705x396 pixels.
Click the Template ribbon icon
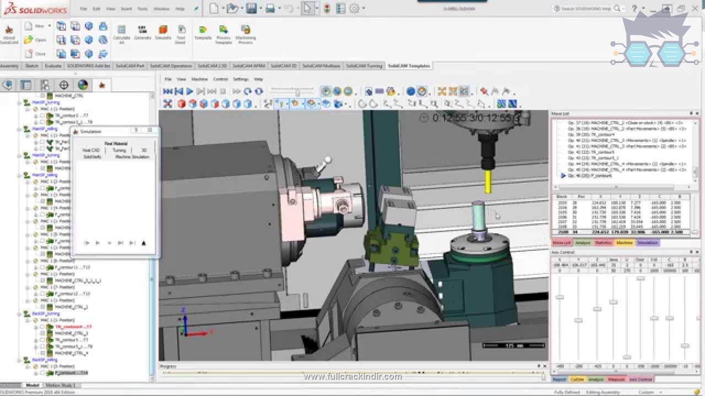tap(203, 32)
